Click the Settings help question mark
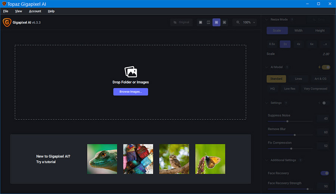The width and height of the screenshot is (336, 194). pos(286,103)
